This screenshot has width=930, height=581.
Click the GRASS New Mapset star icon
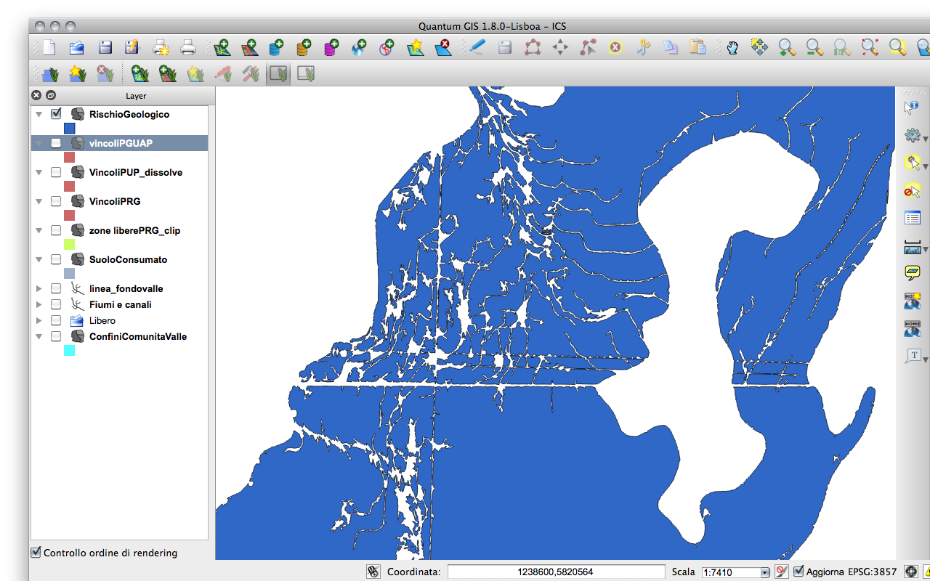click(x=77, y=74)
